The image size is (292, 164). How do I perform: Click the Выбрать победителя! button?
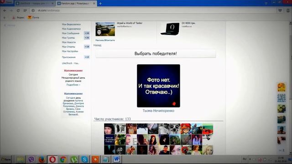[156, 54]
